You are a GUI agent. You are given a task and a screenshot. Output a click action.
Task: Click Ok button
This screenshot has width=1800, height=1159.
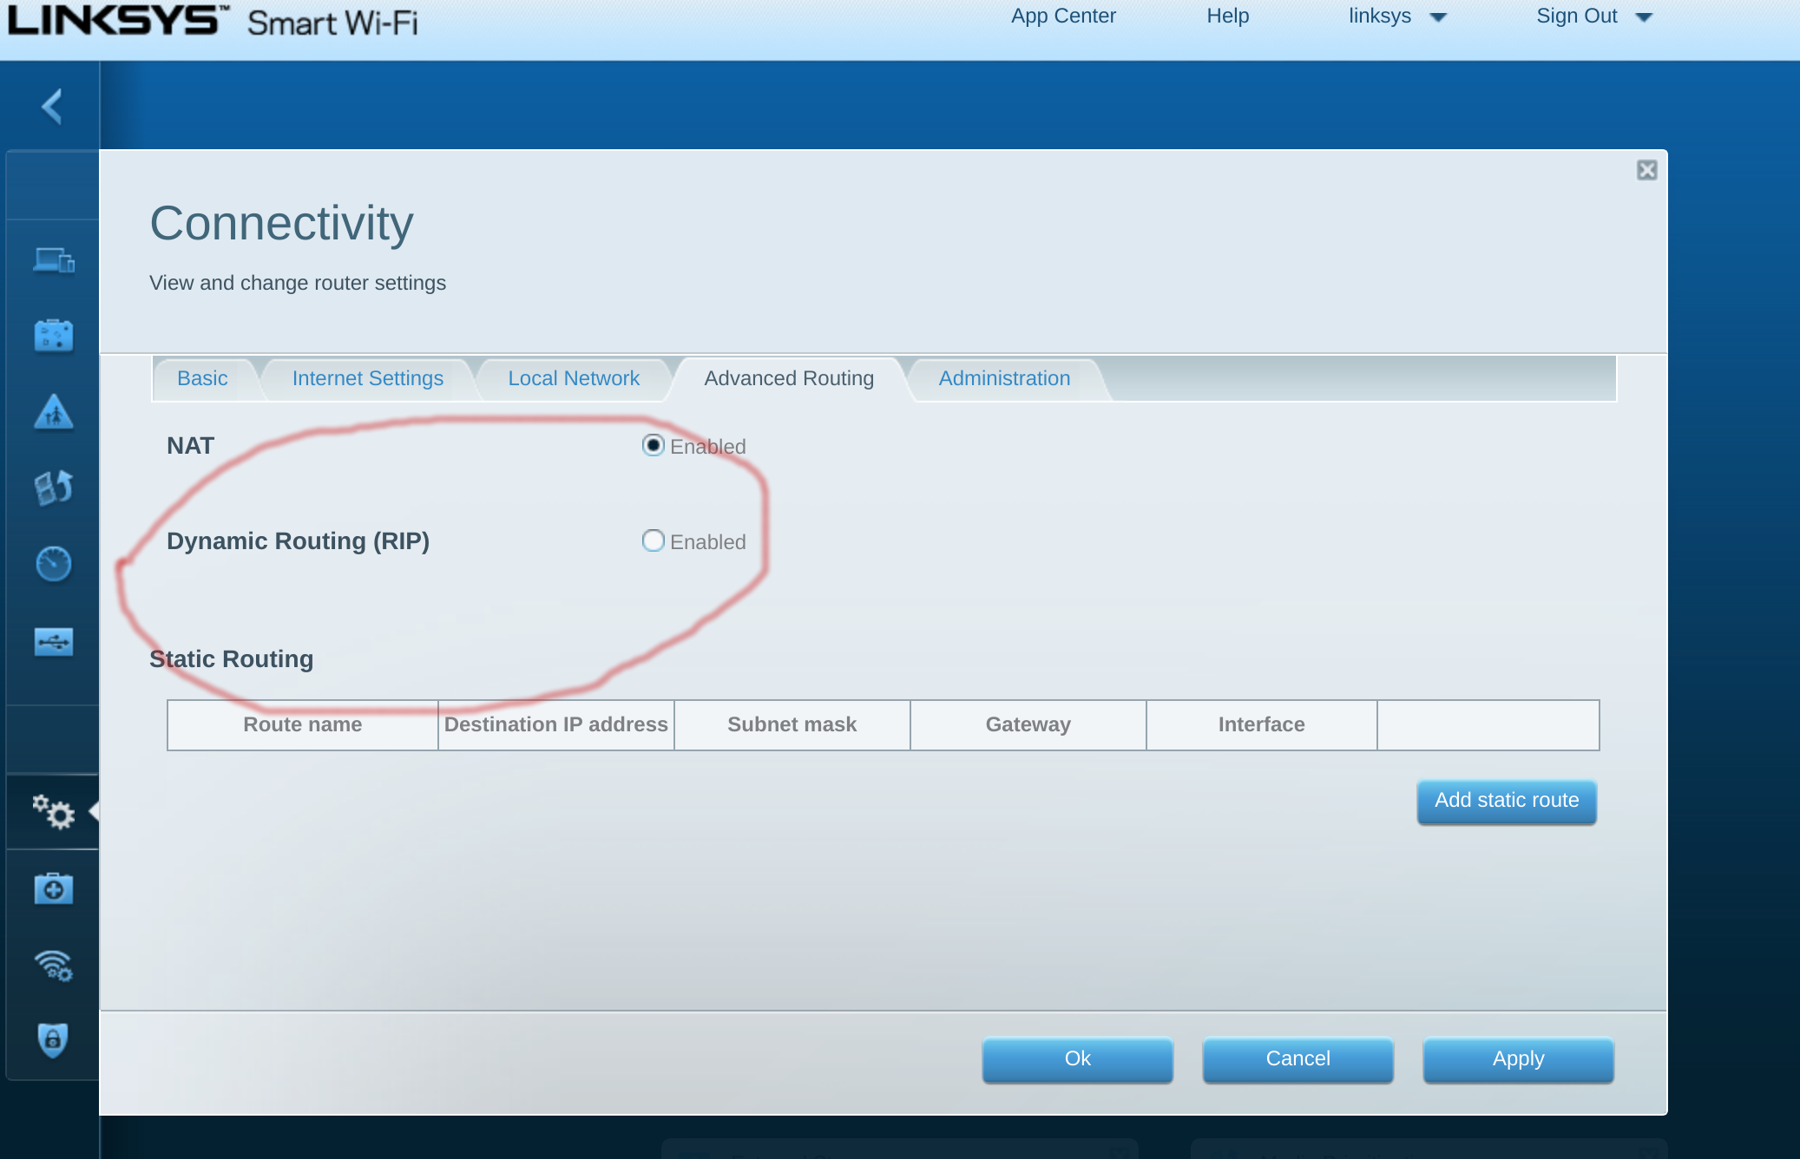point(1077,1059)
